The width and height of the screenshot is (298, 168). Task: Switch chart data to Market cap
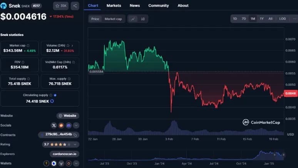click(113, 19)
